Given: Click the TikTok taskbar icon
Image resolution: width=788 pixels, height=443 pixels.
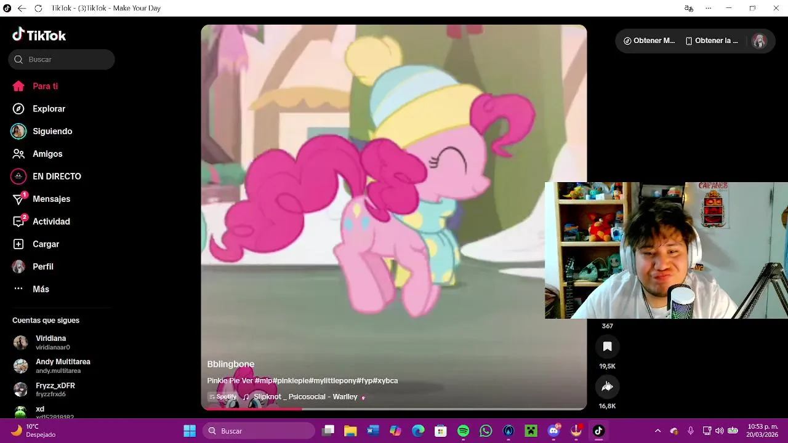Looking at the screenshot, I should pyautogui.click(x=598, y=431).
